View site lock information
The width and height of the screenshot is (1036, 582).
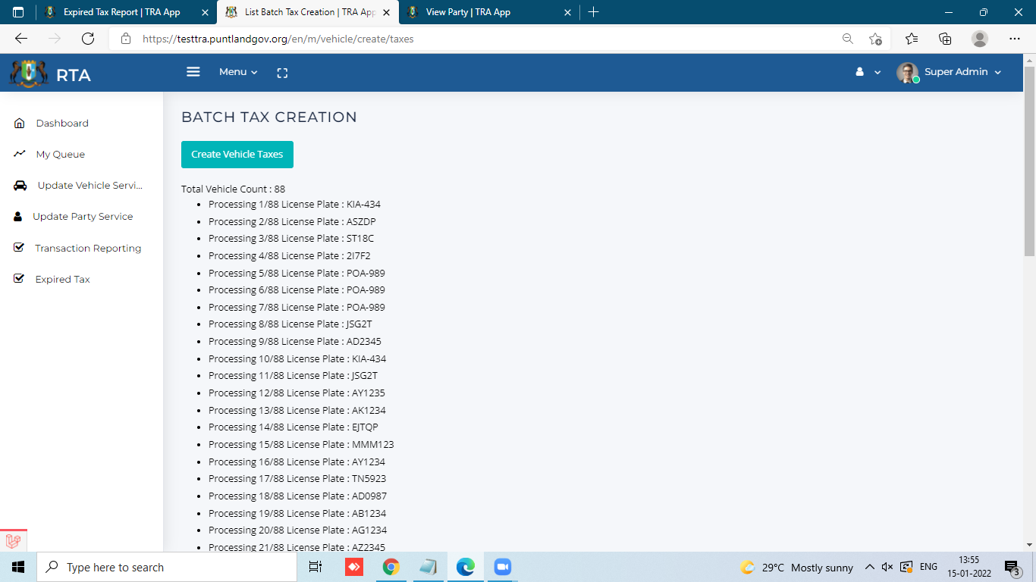(x=126, y=39)
